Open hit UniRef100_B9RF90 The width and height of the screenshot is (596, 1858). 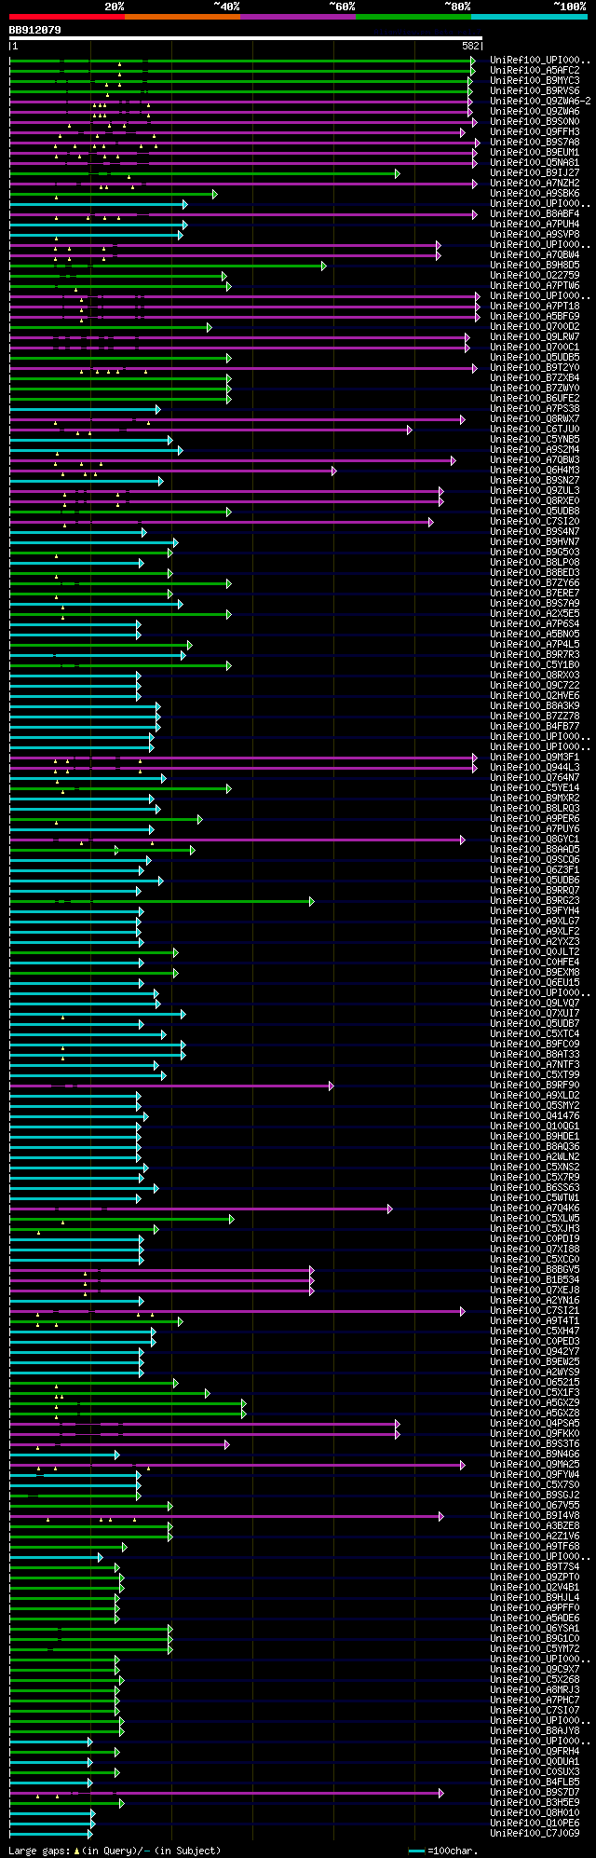pos(535,1085)
